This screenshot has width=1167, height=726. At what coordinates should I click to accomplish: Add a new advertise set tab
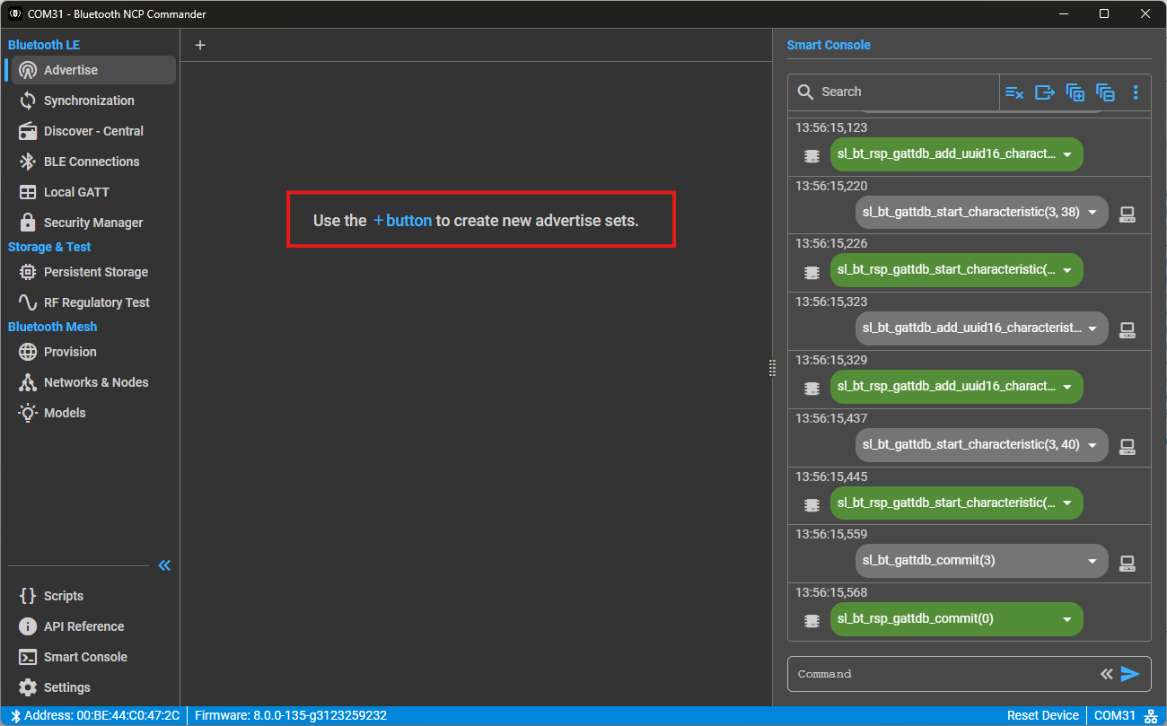[200, 45]
